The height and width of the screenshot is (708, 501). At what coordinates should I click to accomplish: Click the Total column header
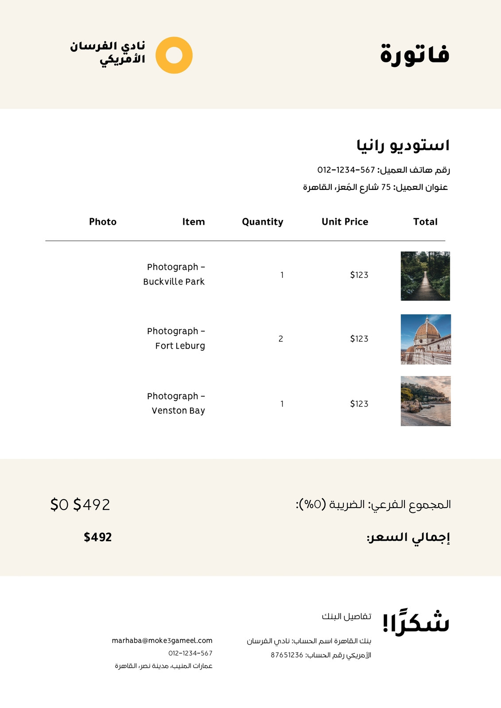pyautogui.click(x=425, y=222)
